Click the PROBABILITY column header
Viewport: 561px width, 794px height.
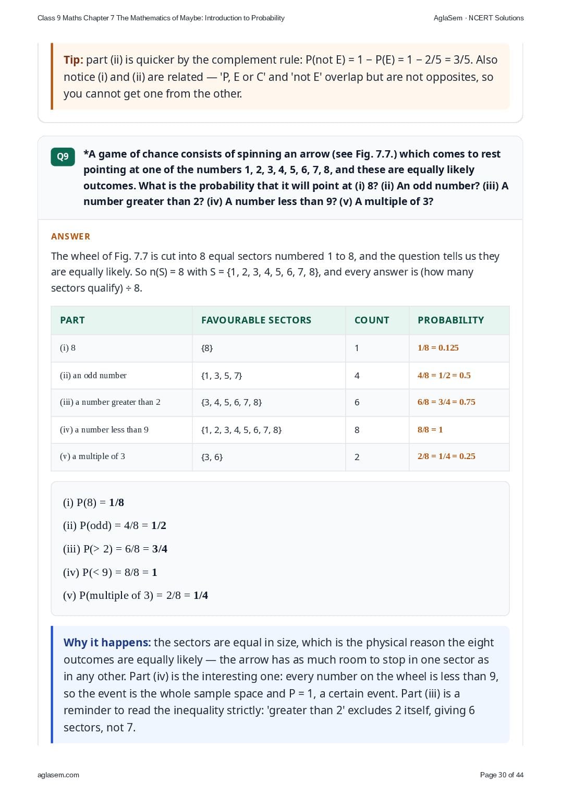[x=450, y=320]
